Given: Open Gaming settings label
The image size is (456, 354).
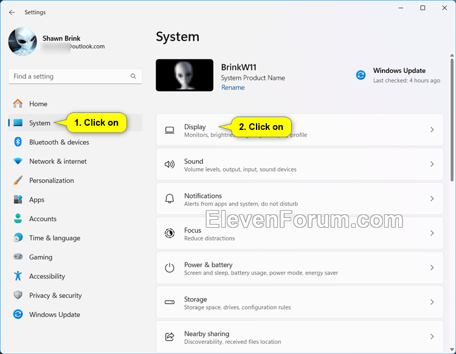Looking at the screenshot, I should click(x=41, y=257).
